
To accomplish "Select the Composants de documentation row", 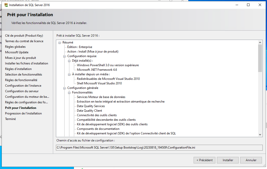I will click(98, 129).
